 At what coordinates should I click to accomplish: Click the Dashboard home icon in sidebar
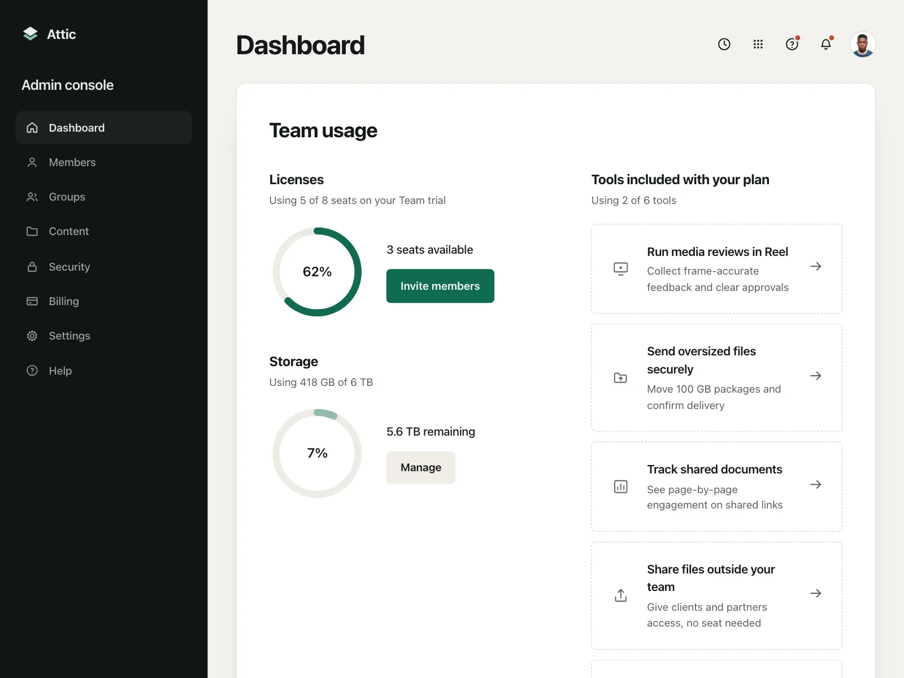click(x=32, y=128)
